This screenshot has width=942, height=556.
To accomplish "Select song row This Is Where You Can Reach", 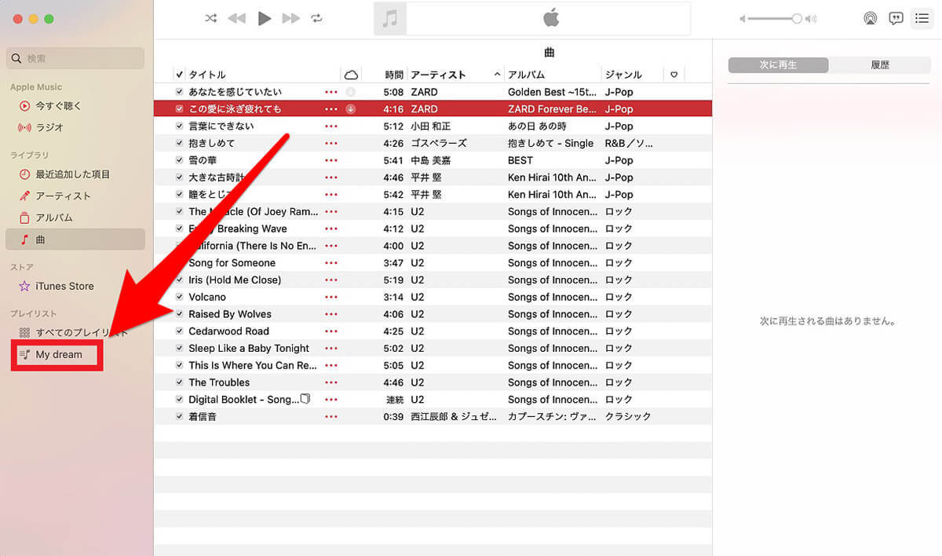I will (x=433, y=365).
